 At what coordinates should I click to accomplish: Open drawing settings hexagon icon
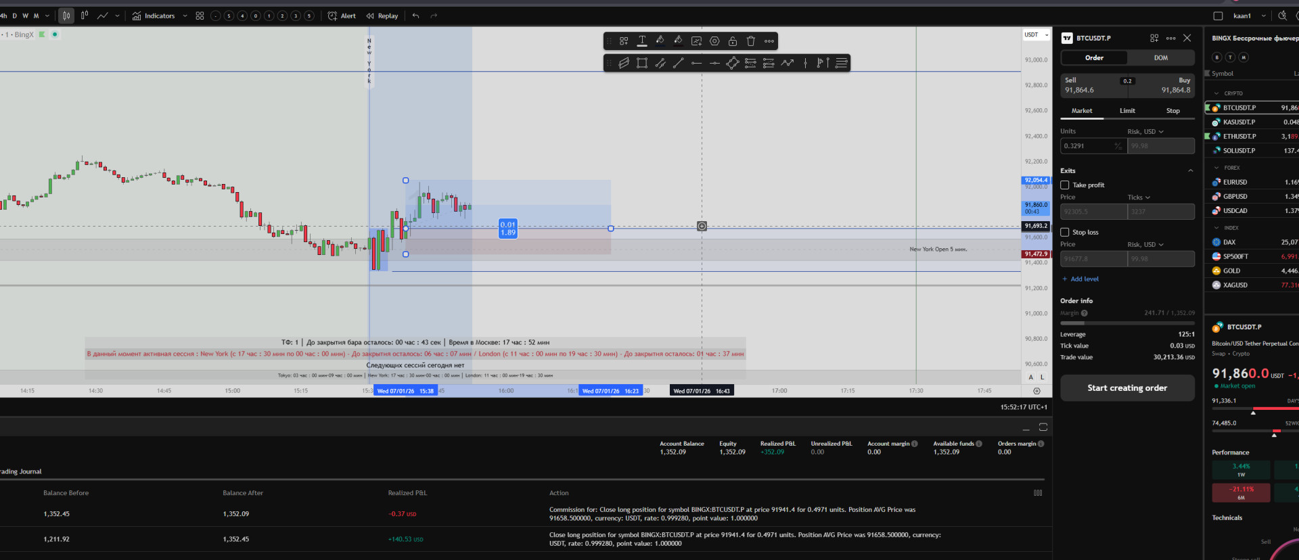click(714, 41)
